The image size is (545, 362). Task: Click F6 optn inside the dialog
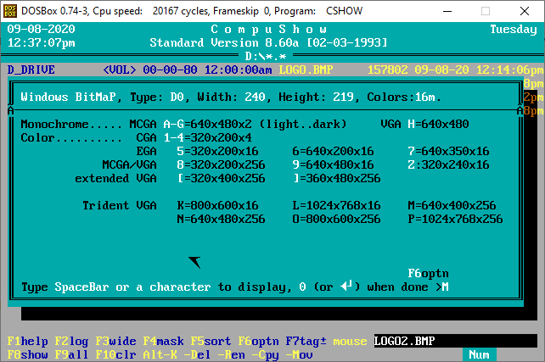pyautogui.click(x=428, y=273)
